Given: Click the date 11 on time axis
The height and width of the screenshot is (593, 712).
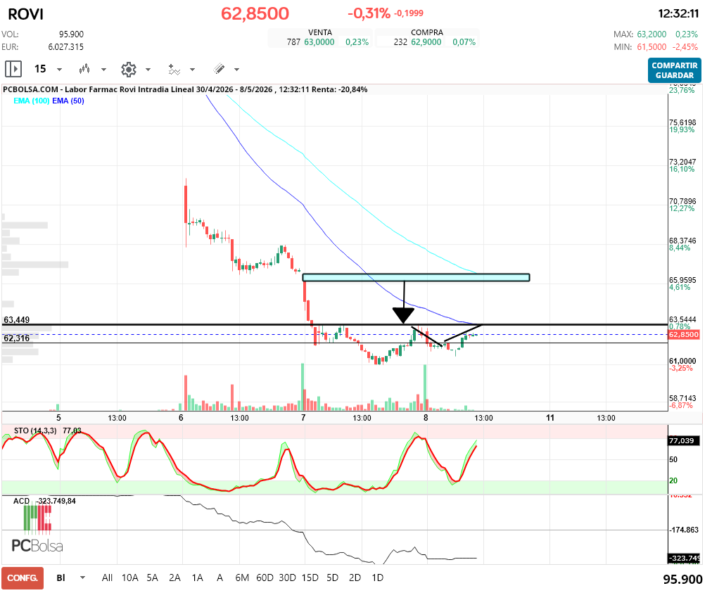Looking at the screenshot, I should 550,418.
